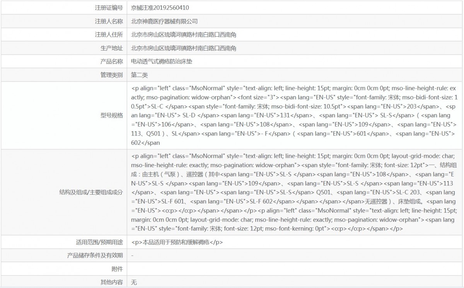Image resolution: width=464 pixels, height=288 pixels.
Task: Click the registration number 京械注准20192560410
Action: pyautogui.click(x=160, y=7)
